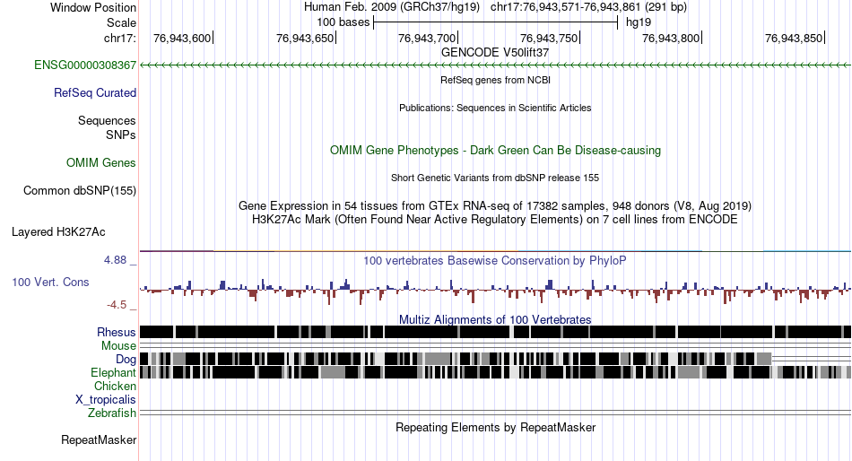Select the Mouse alignment row label
The height and width of the screenshot is (461, 852).
click(x=119, y=346)
